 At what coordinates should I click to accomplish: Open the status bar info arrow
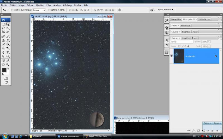click(x=74, y=131)
